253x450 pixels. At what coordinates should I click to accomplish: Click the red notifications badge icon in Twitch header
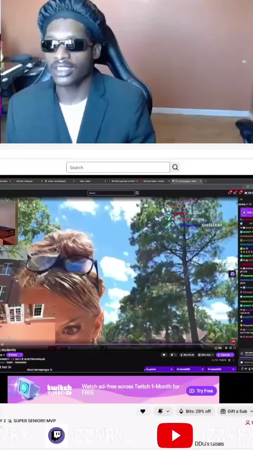(x=230, y=193)
